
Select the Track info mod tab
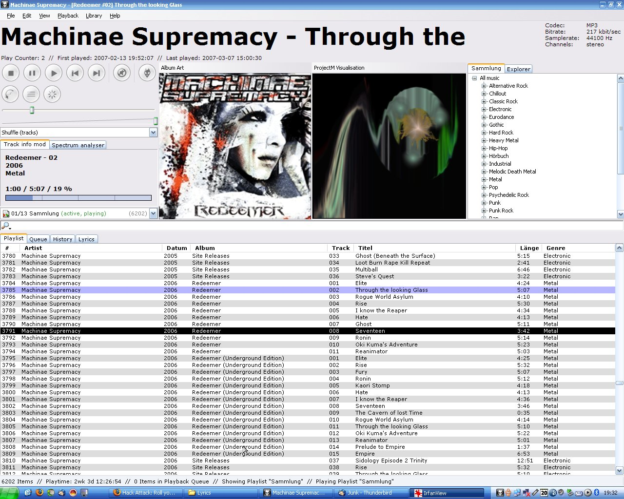point(24,145)
